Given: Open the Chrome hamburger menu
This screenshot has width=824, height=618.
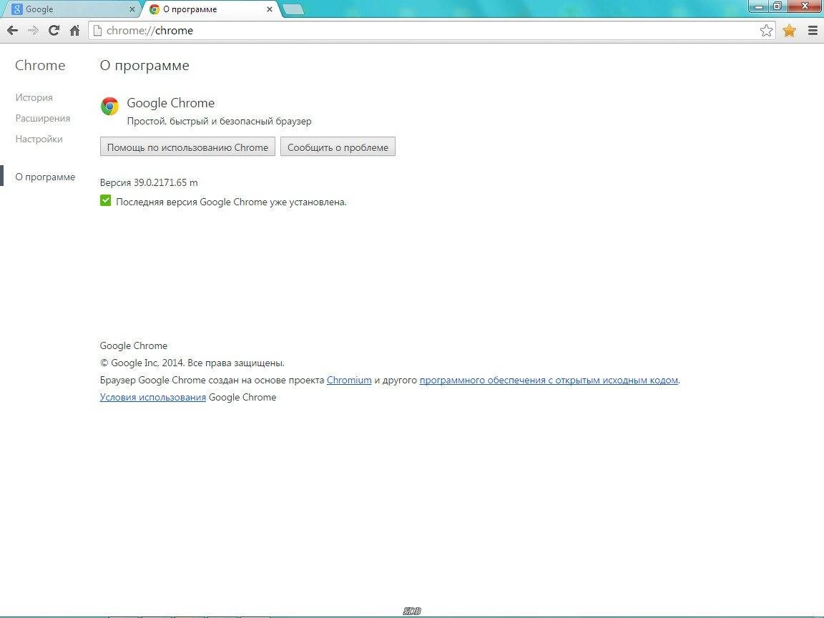Looking at the screenshot, I should click(x=813, y=31).
